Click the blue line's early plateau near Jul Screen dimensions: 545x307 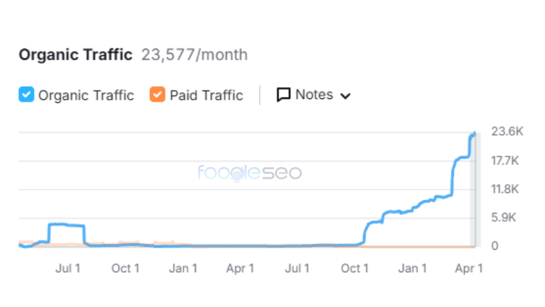(67, 225)
